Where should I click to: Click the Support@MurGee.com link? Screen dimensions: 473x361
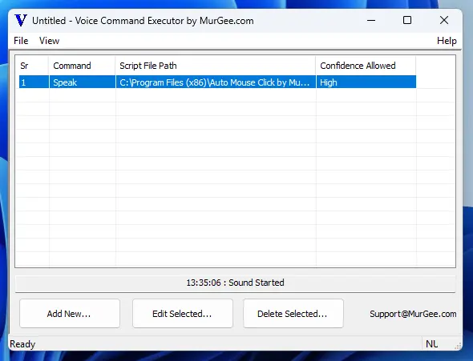413,314
